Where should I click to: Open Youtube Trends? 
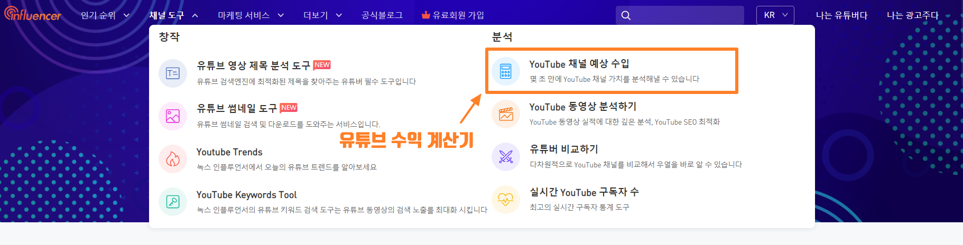(229, 152)
